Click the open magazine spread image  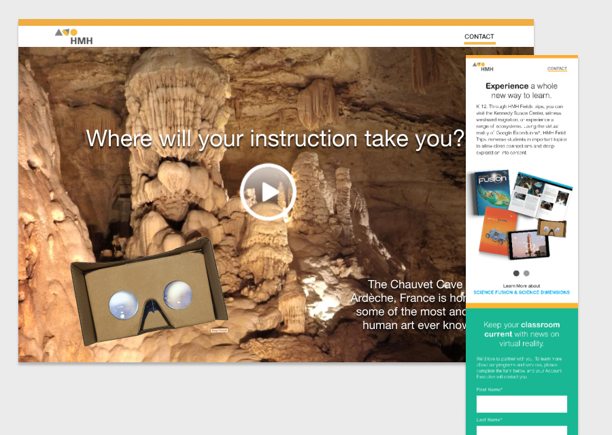pos(541,195)
